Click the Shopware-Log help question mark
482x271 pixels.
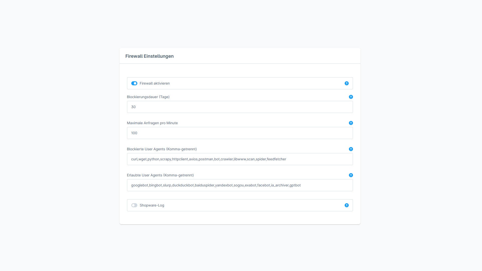[346, 205]
